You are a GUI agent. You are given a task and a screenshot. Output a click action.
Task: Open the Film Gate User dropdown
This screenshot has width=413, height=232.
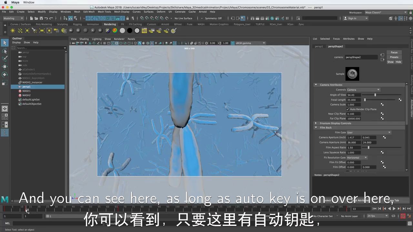tap(369, 132)
